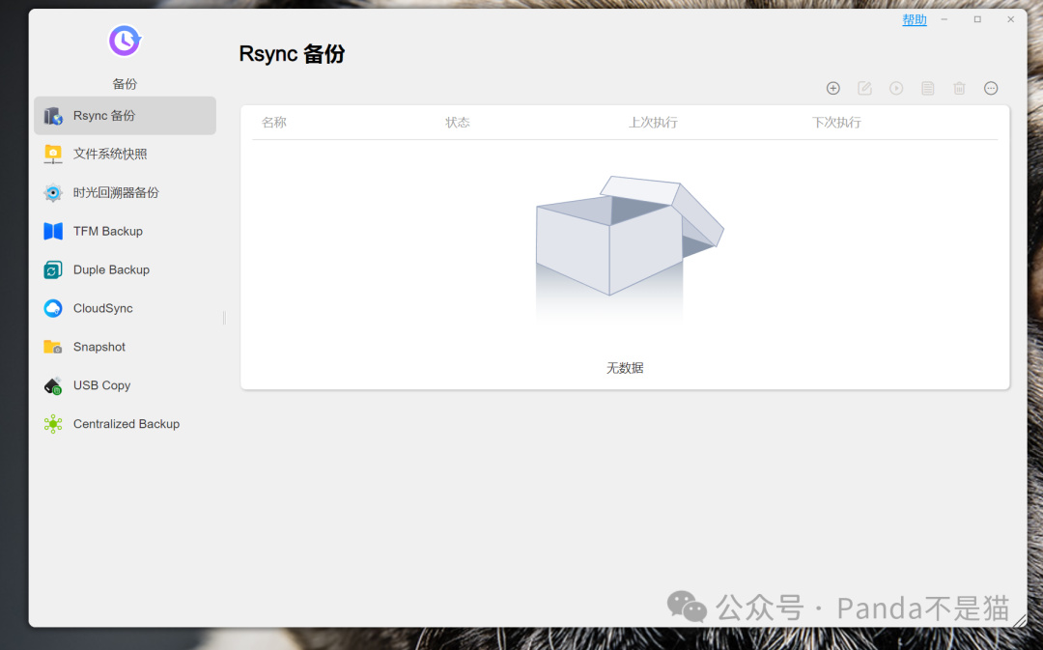Close the backup window
Viewport: 1043px width, 650px height.
(x=1010, y=20)
